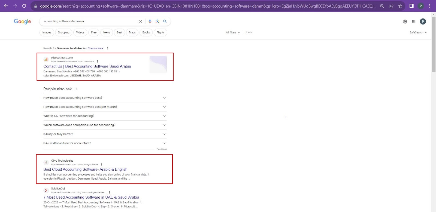Switch to Maps results
Viewport: 436px width, 212px height.
pos(132,32)
